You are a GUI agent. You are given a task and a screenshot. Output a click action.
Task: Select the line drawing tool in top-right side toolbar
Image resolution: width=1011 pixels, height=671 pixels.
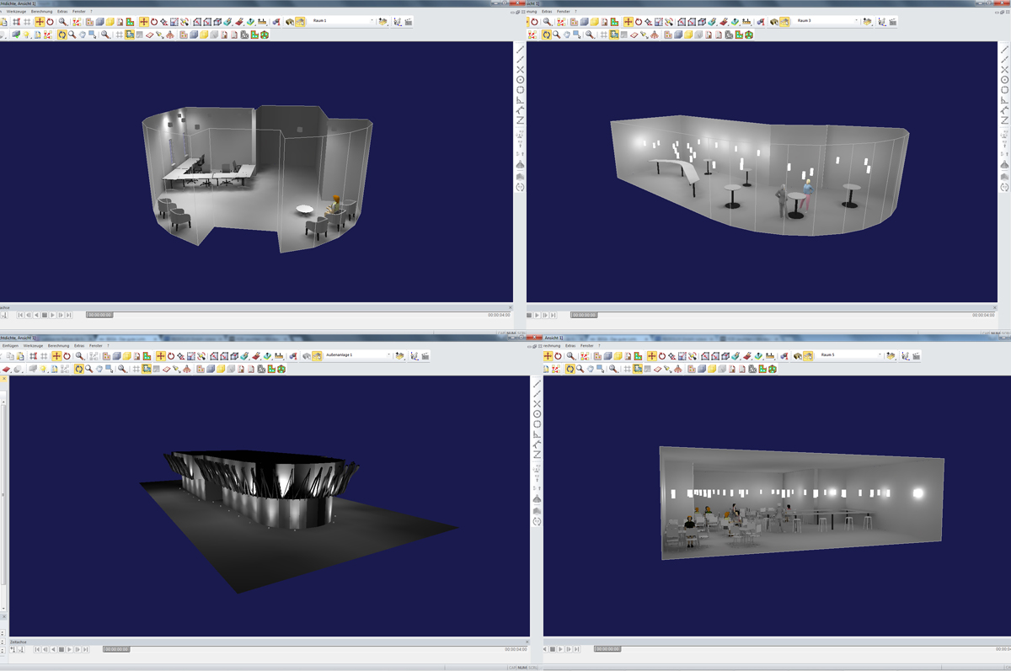click(1004, 49)
